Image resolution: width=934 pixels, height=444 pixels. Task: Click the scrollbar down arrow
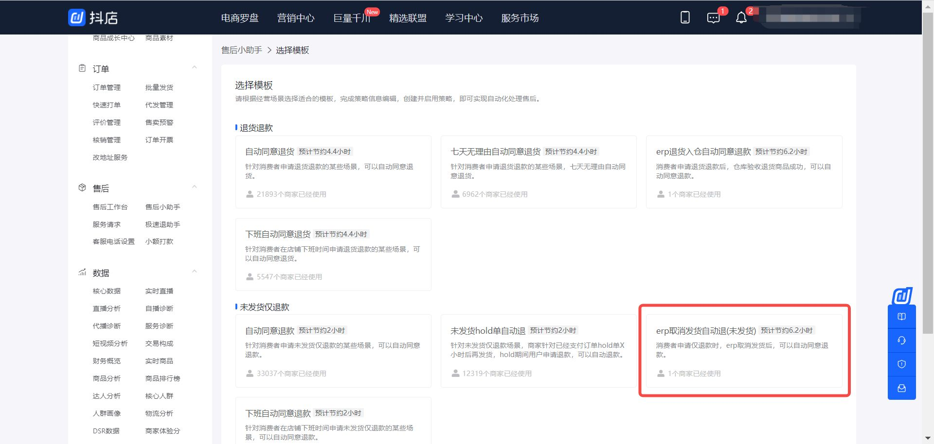click(928, 438)
